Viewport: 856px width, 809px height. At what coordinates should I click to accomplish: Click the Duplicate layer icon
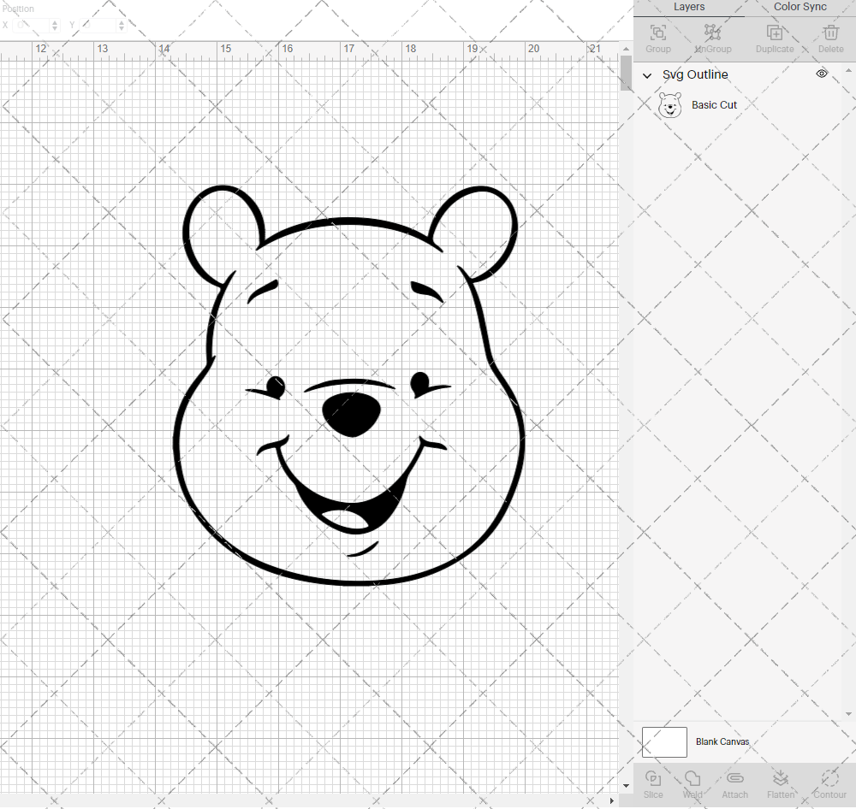774,32
